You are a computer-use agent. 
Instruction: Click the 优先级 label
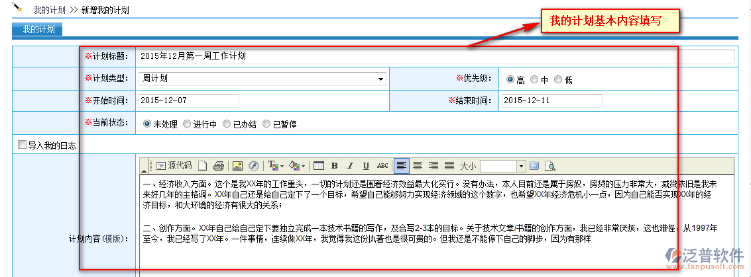coord(475,78)
